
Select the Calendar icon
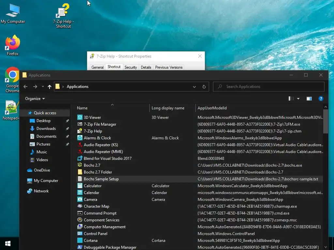(x=80, y=192)
